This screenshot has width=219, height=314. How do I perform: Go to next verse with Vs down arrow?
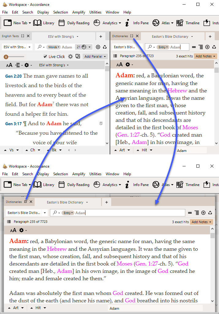[x=18, y=150]
